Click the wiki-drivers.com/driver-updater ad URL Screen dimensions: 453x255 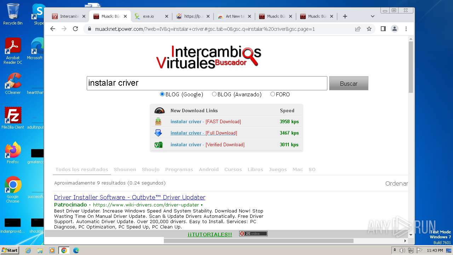click(x=146, y=205)
